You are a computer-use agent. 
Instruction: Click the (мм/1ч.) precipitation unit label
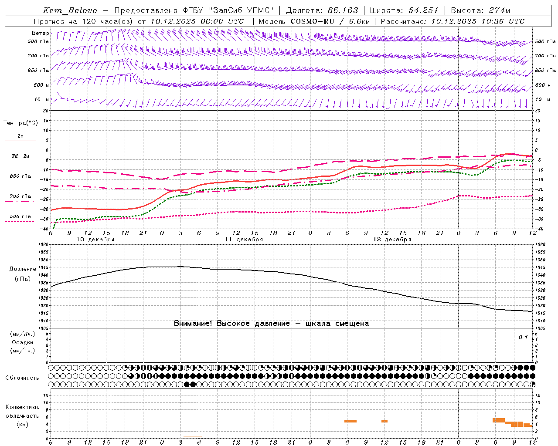click(23, 351)
